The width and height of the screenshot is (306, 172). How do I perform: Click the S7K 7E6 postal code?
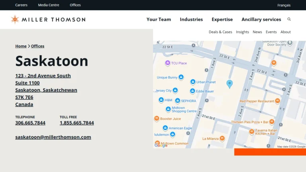click(24, 97)
